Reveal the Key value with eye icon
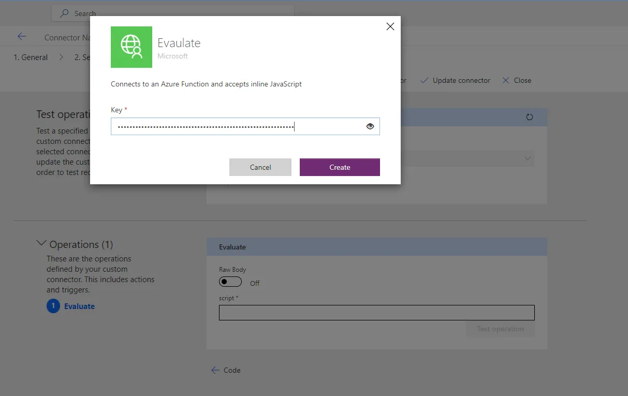This screenshot has width=628, height=396. (370, 126)
